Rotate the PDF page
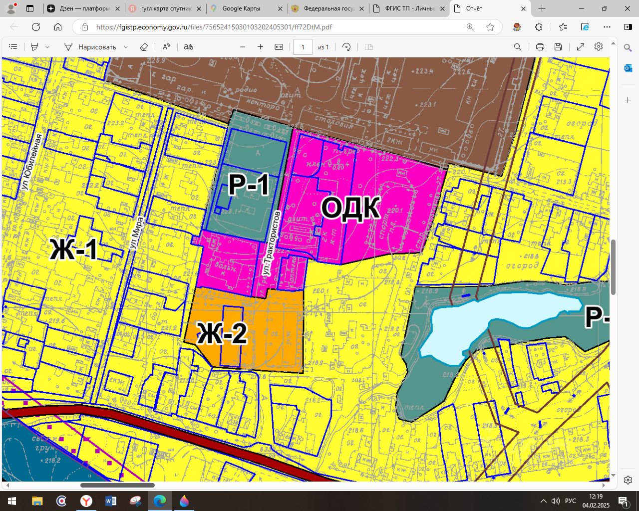 (346, 47)
